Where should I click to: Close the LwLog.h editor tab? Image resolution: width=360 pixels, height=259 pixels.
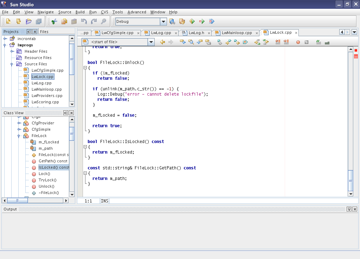209,33
